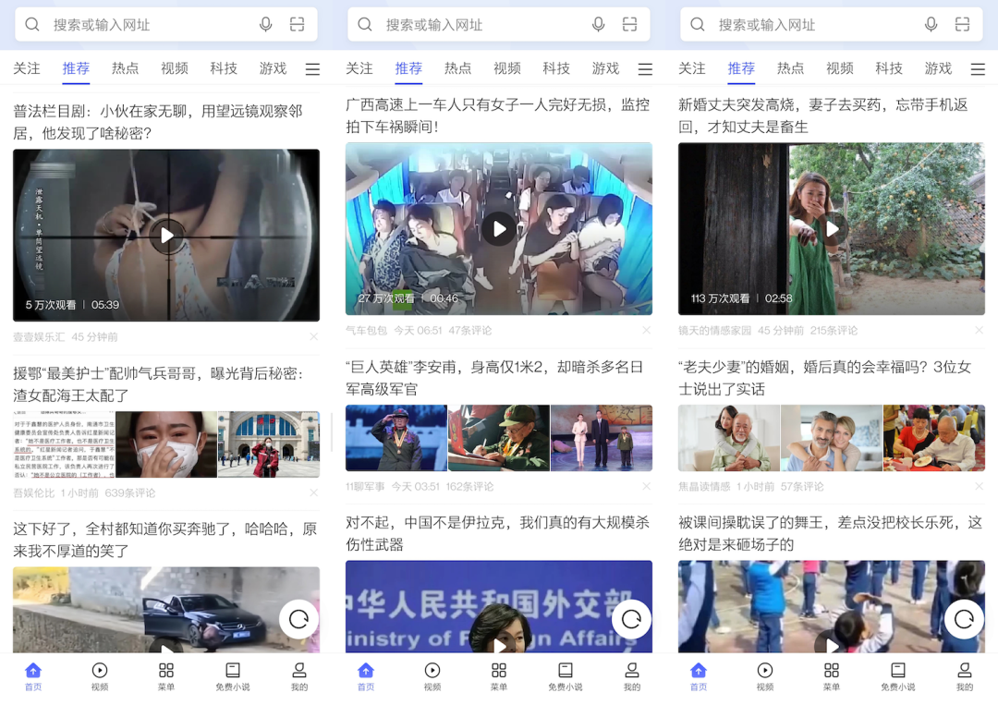Focus the search box on the middle screen
998x705 pixels.
coord(499,25)
